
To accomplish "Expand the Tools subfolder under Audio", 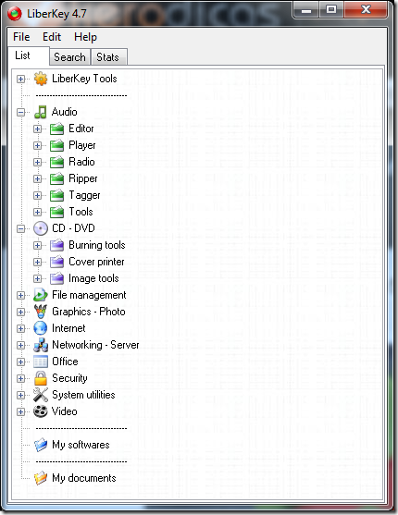I will coord(38,212).
